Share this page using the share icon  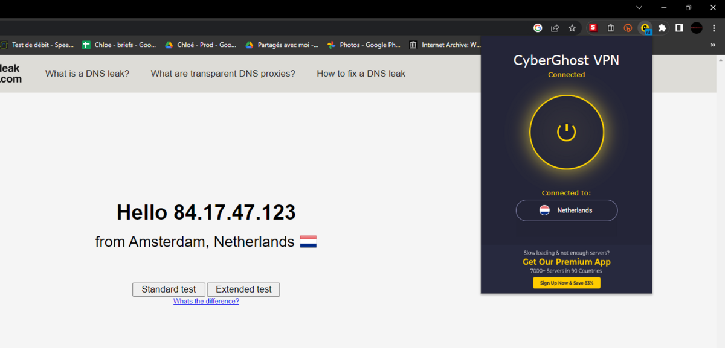click(555, 28)
